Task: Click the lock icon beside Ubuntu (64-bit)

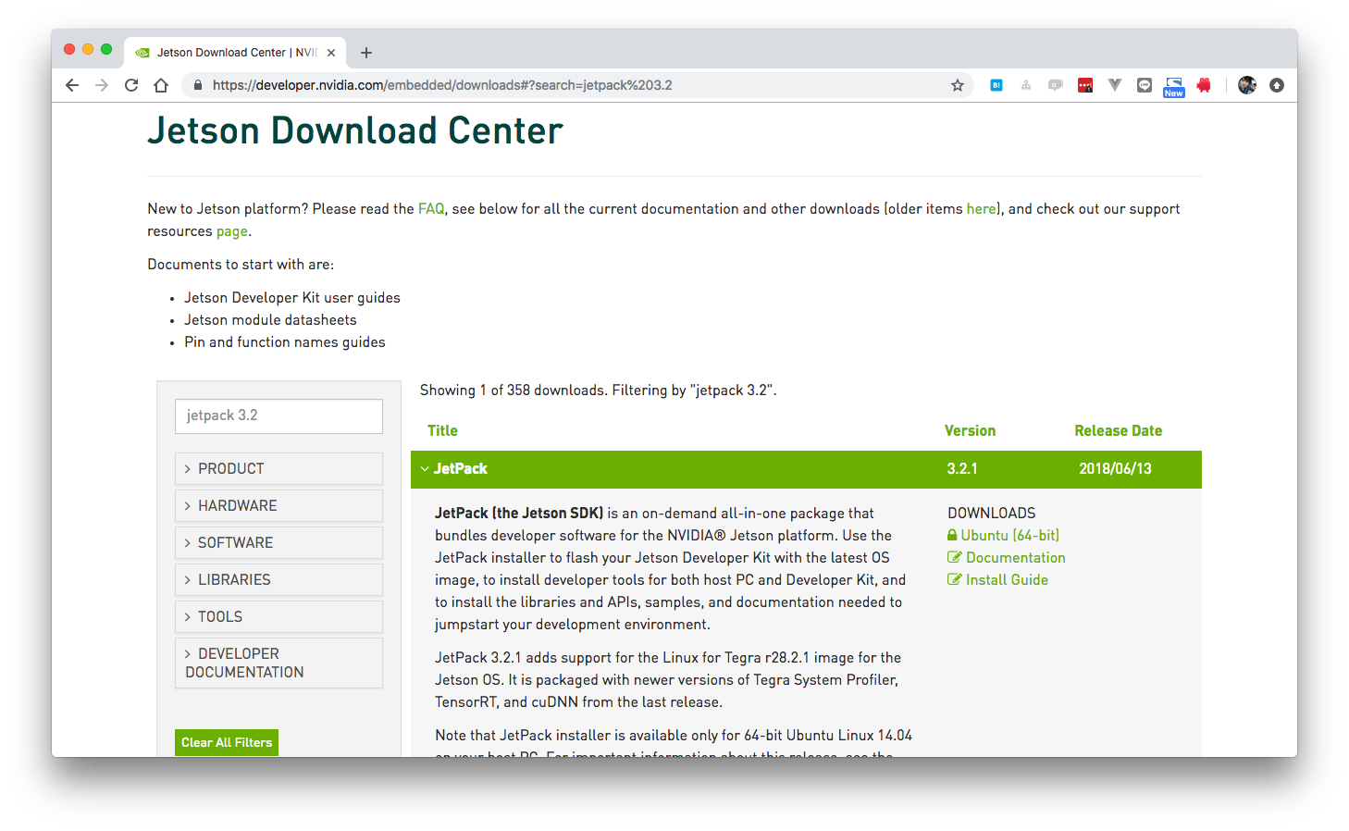Action: (x=952, y=535)
